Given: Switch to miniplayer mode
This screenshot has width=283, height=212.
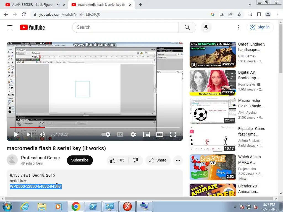Looking at the screenshot, I should click(146, 134).
